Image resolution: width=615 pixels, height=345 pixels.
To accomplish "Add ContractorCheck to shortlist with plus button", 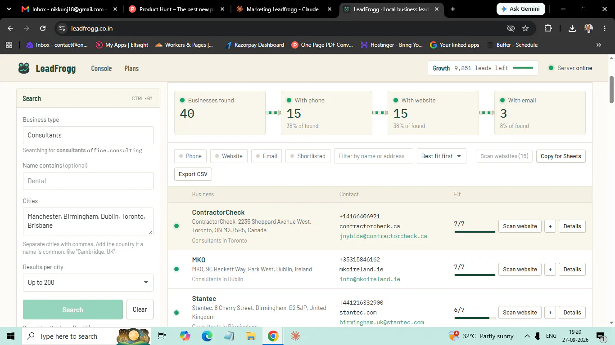I will [550, 226].
